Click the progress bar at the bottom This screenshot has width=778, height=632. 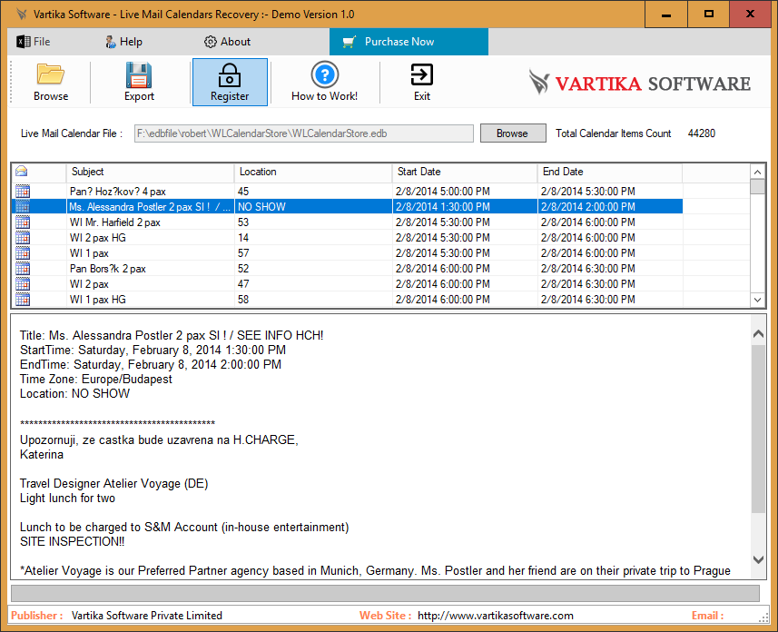tap(385, 593)
